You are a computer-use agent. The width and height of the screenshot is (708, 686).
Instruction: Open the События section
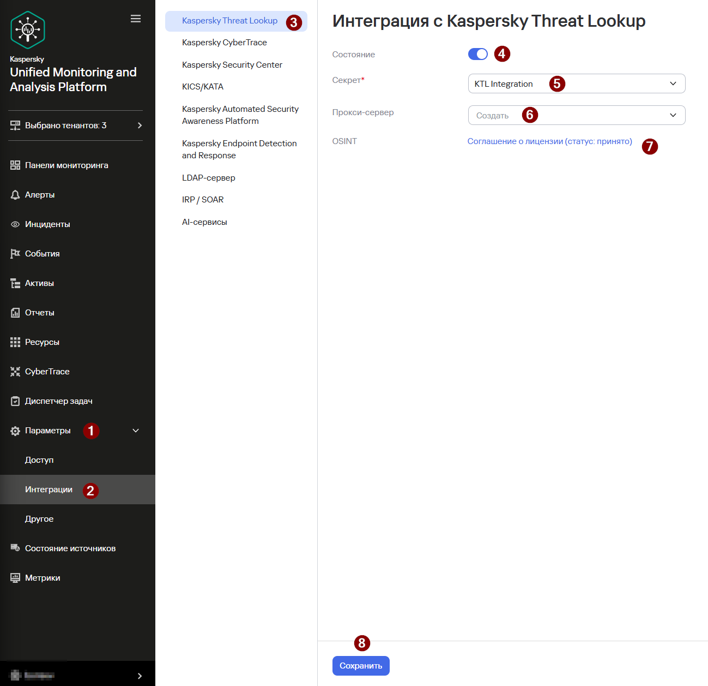[x=43, y=254]
